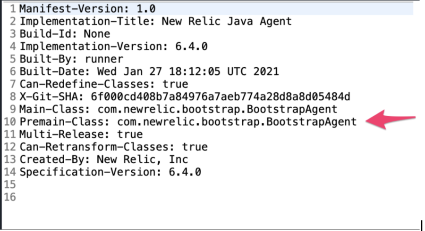Place cursor in Implementation-Version: 6.4.0 line
The width and height of the screenshot is (425, 231).
pyautogui.click(x=113, y=47)
